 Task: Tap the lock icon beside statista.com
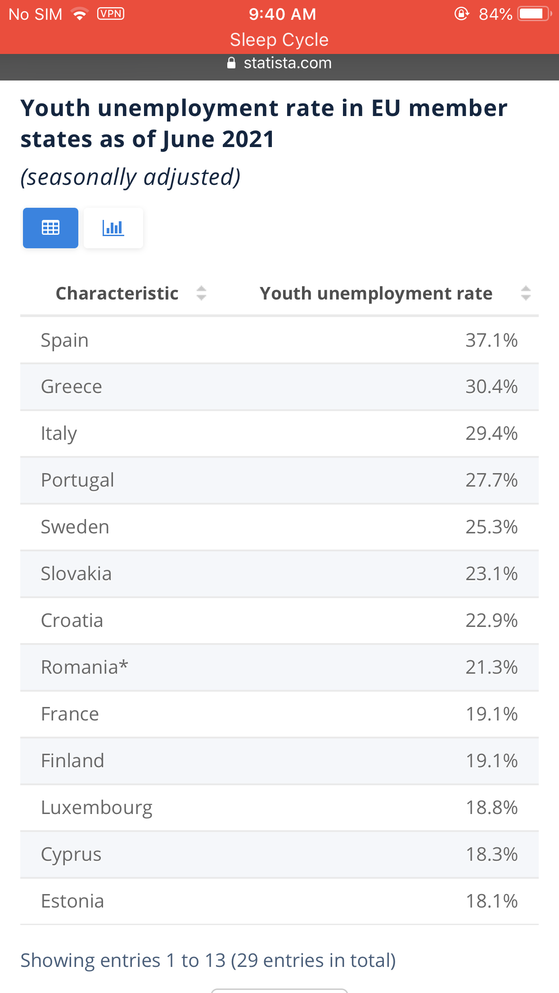click(x=231, y=63)
